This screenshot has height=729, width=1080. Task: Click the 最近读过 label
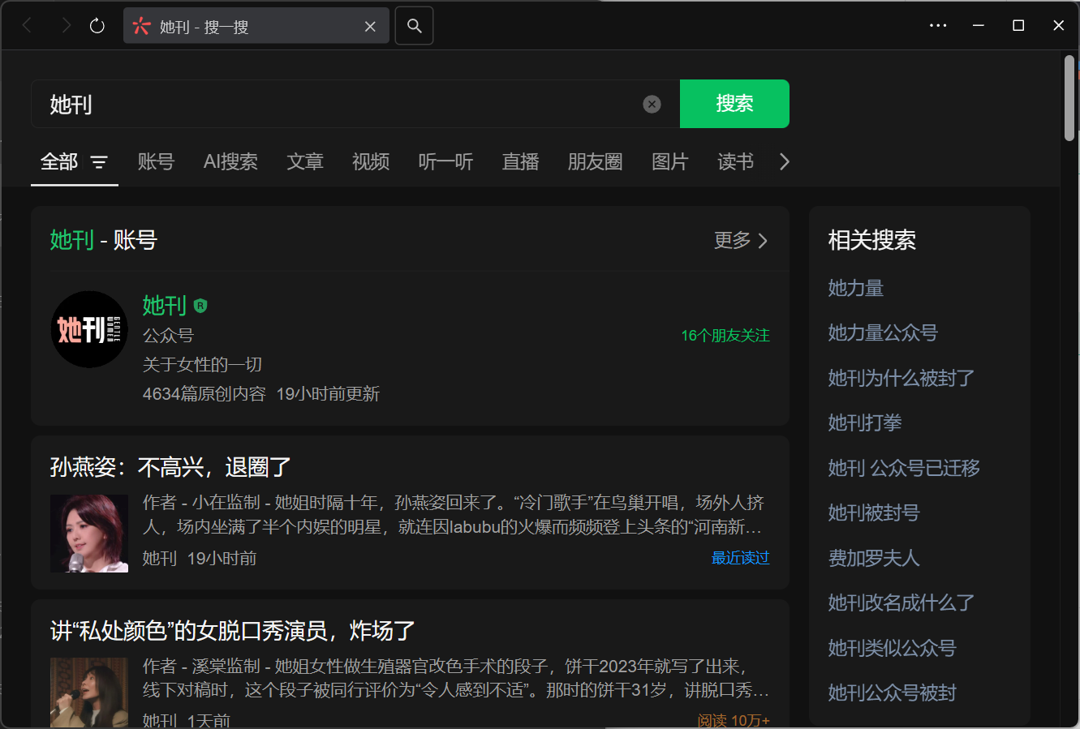(x=740, y=558)
